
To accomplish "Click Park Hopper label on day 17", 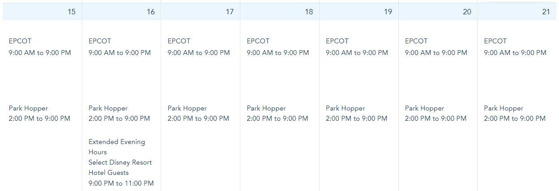I will click(x=187, y=108).
